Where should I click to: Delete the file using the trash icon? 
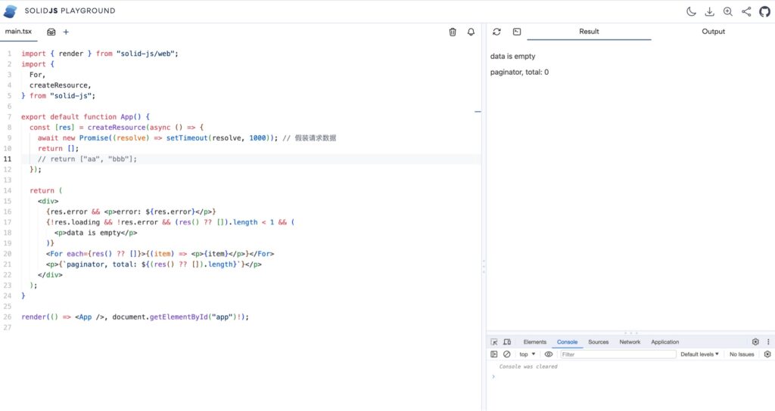[x=453, y=32]
